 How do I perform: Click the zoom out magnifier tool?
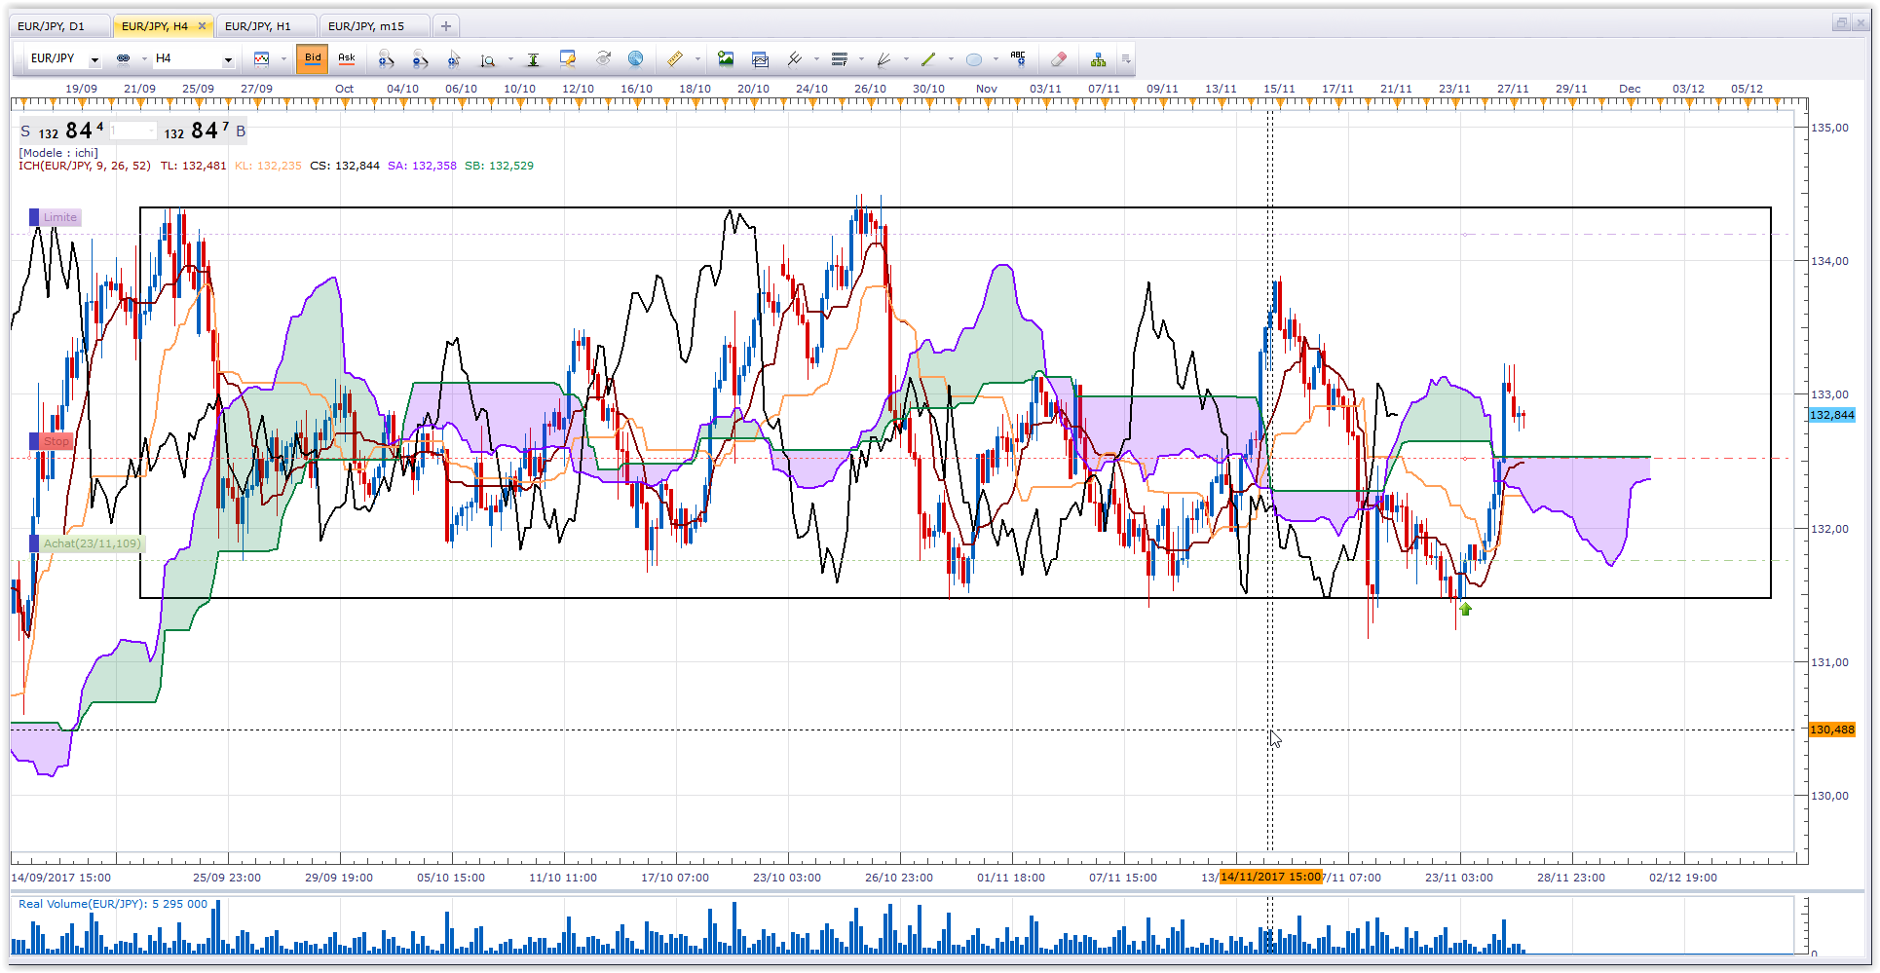[x=420, y=59]
